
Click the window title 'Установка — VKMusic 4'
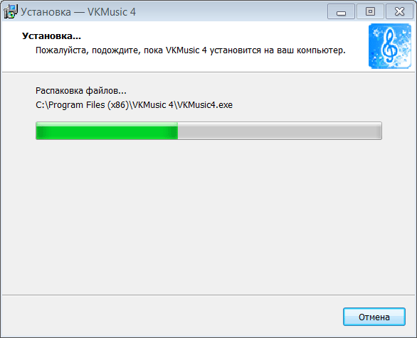(x=78, y=12)
